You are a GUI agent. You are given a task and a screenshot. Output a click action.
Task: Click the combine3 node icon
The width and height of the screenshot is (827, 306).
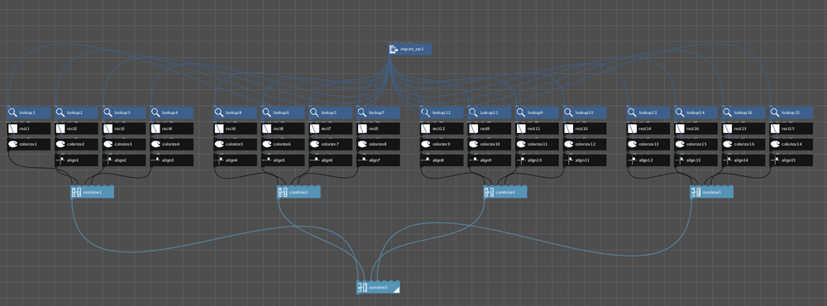click(362, 288)
